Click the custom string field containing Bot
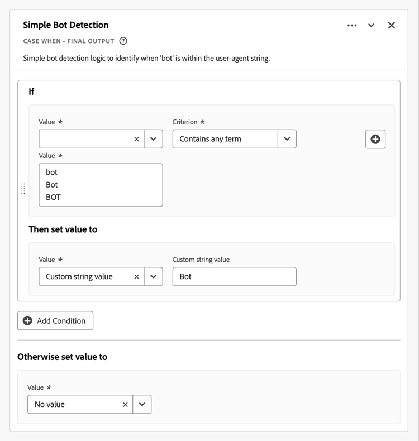419x441 pixels. point(235,276)
